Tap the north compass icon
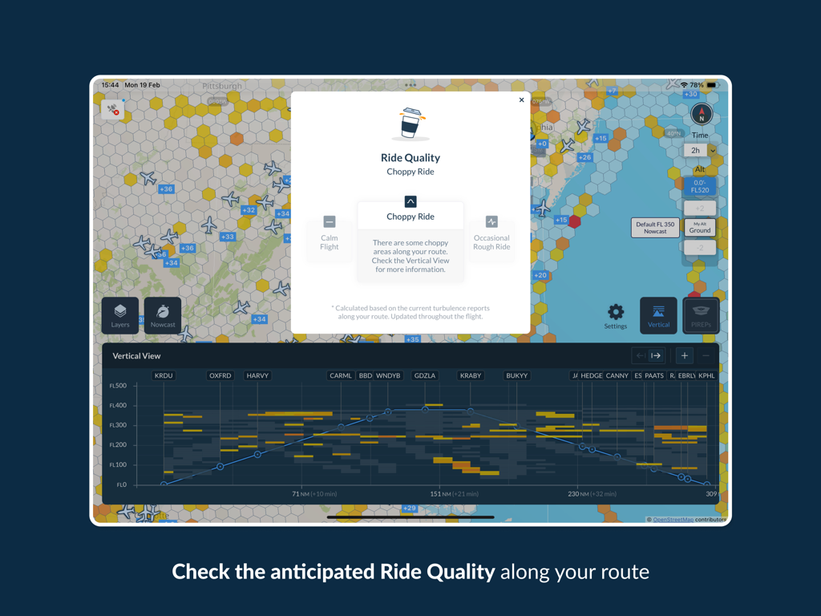 (x=702, y=114)
